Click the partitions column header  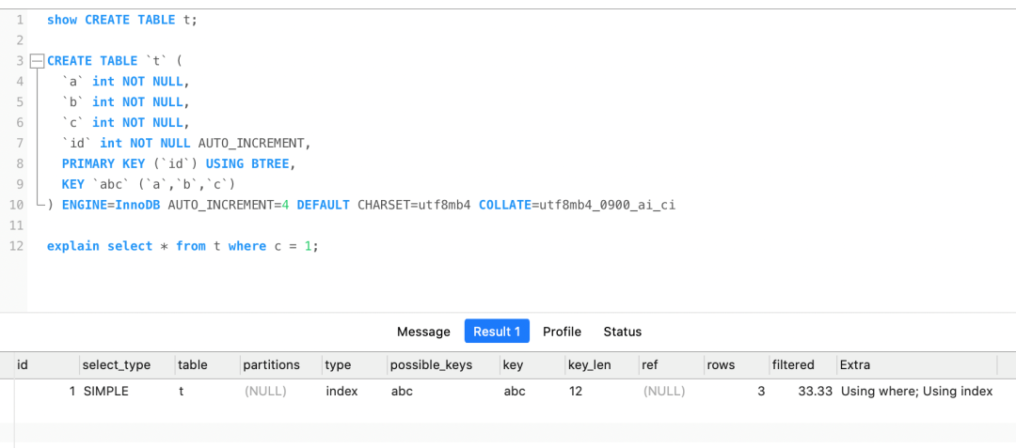pos(271,364)
